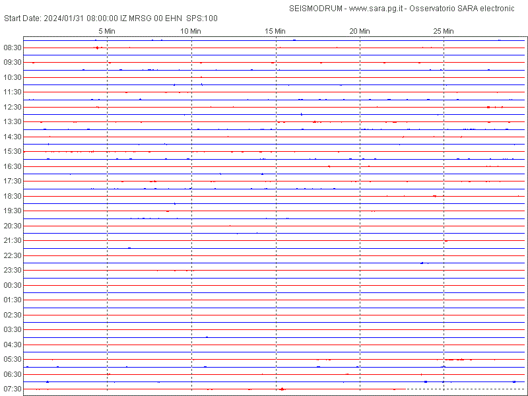Click the Start Date 2024/01/31 header text
Image resolution: width=528 pixels, height=396 pixels.
111,18
